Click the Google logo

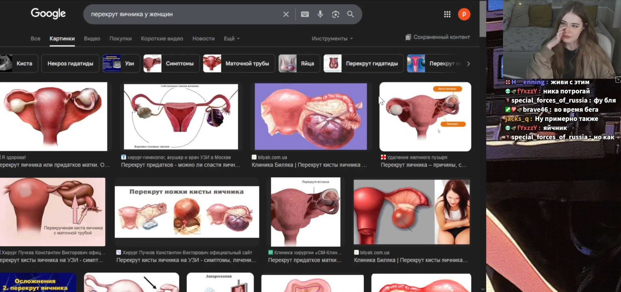click(48, 14)
